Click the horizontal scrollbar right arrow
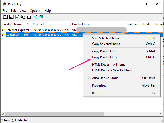This screenshot has height=123, width=164. point(161,114)
